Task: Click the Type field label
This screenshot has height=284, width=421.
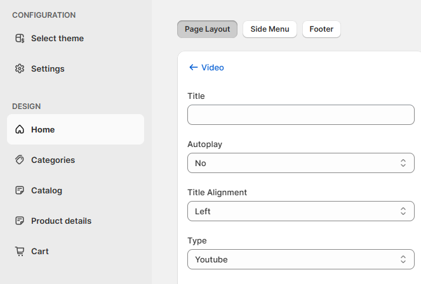Action: (x=197, y=241)
